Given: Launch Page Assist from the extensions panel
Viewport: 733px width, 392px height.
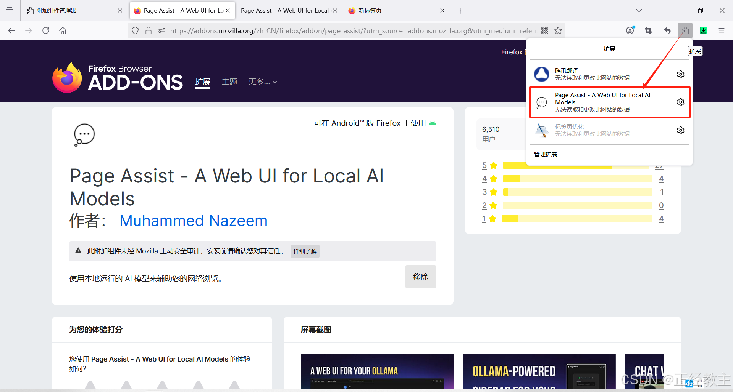Looking at the screenshot, I should point(601,102).
